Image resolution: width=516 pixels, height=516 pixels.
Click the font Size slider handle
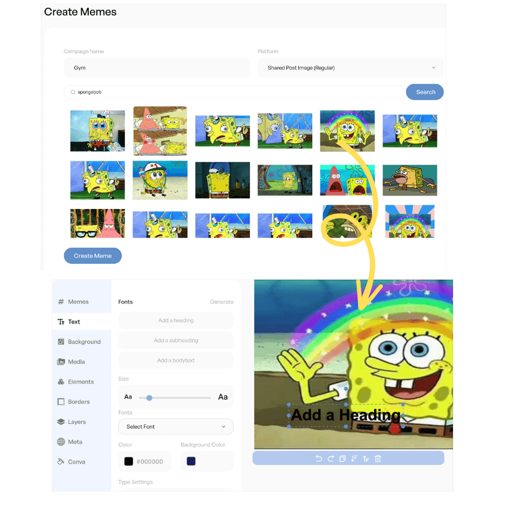[149, 398]
